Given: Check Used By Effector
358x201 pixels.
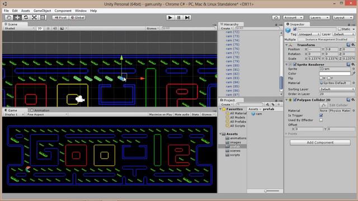Looking at the screenshot, I should click(x=321, y=120).
